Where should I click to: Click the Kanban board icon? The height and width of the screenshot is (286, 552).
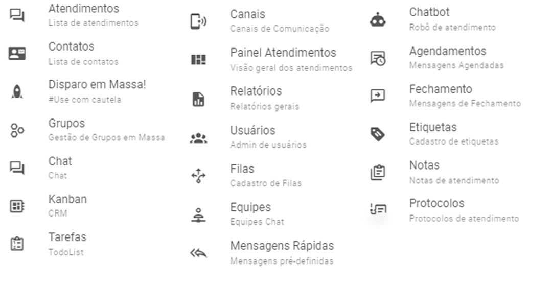click(x=17, y=206)
